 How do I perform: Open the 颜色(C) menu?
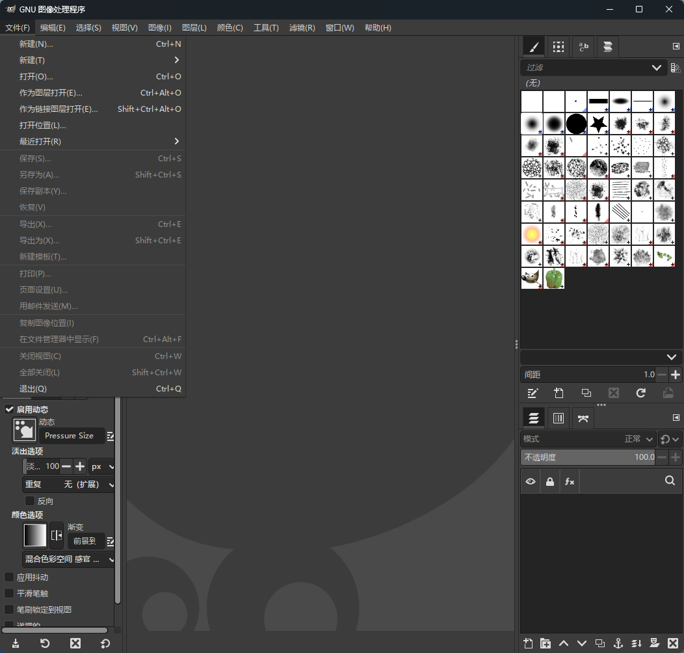[x=230, y=27]
